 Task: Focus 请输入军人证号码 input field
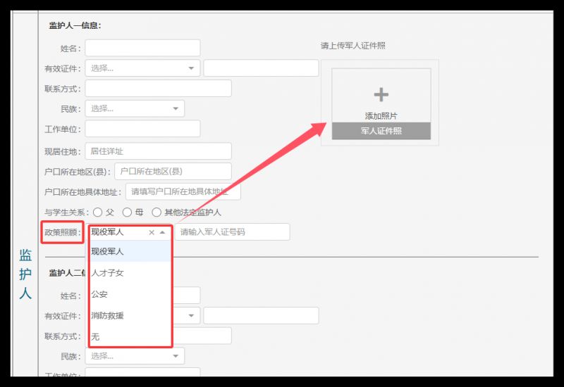click(x=232, y=232)
